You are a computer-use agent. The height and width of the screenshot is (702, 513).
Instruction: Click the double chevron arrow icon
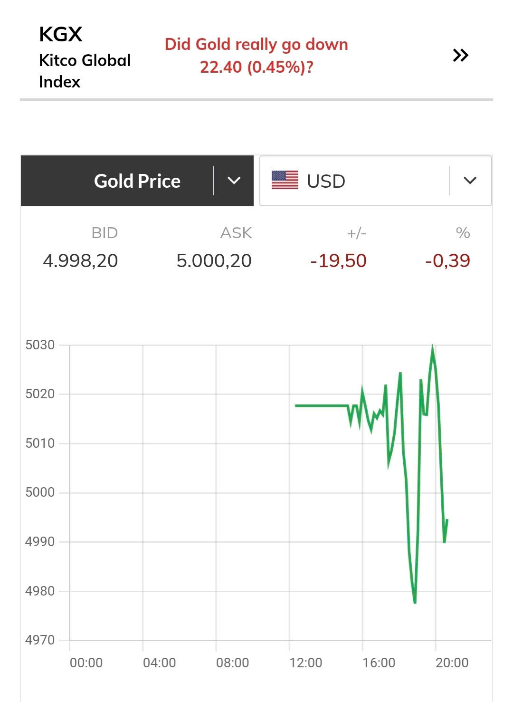[x=460, y=56]
